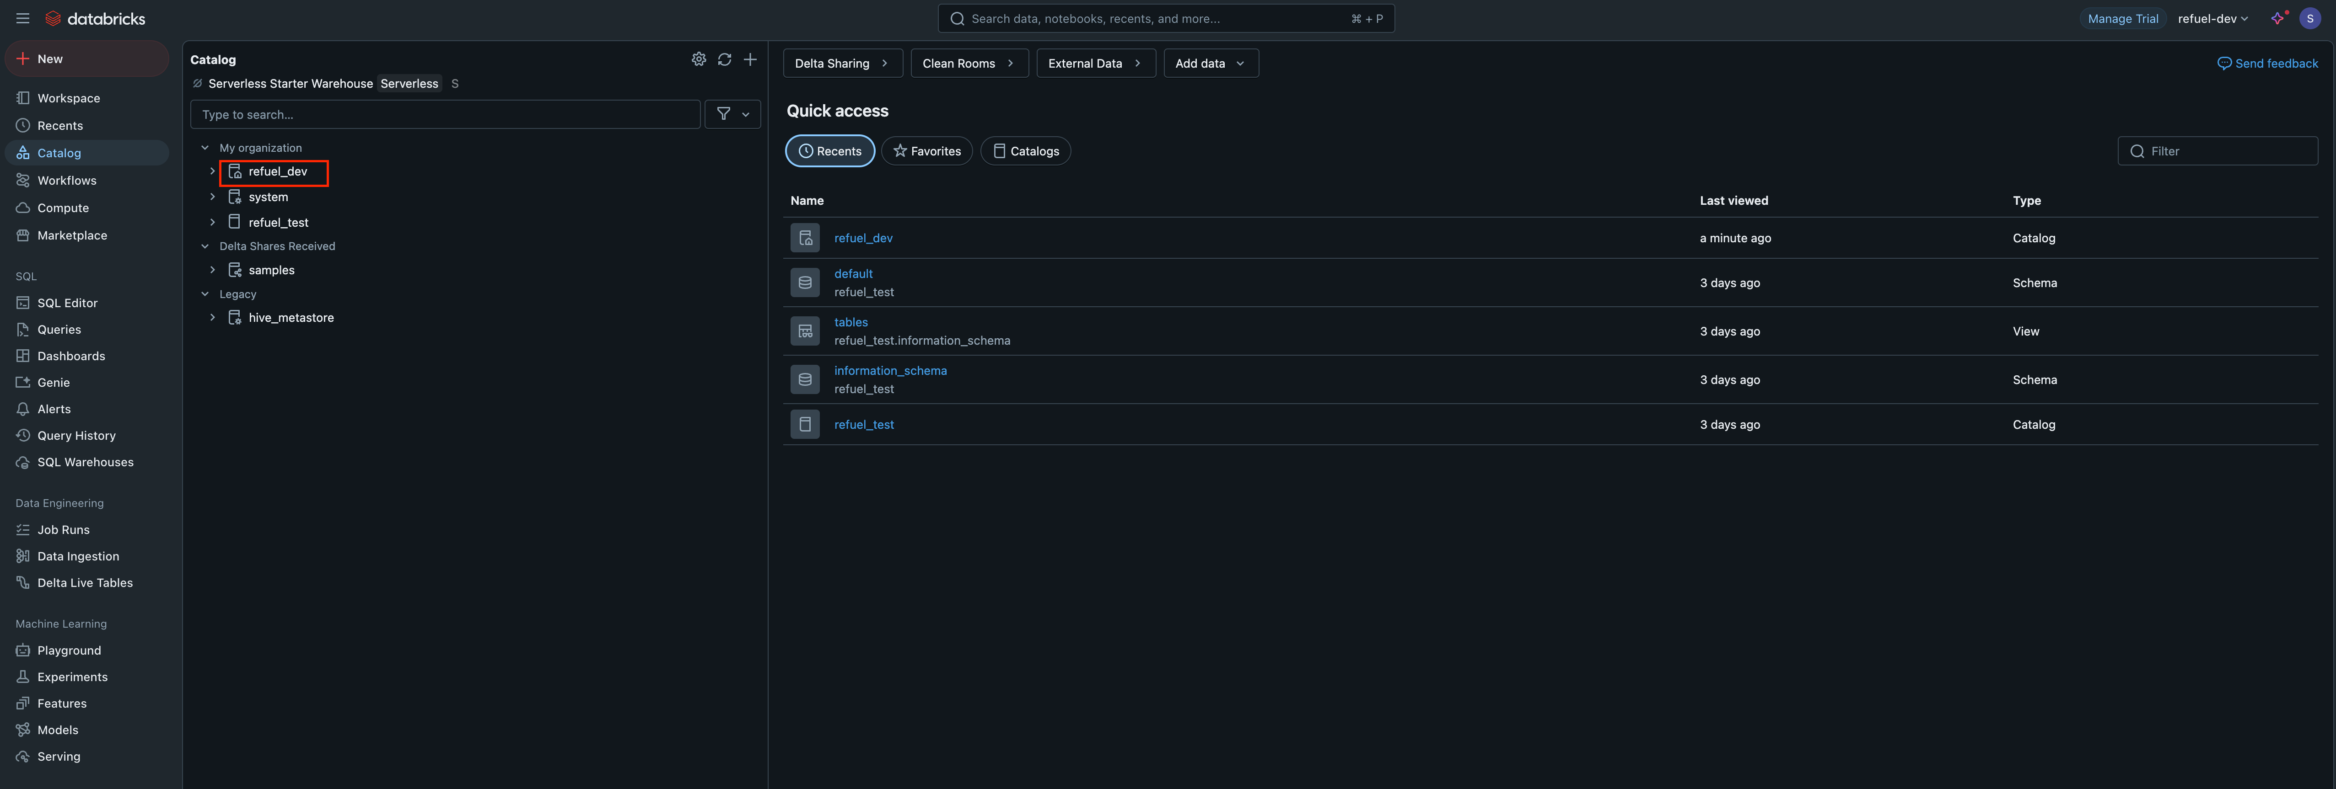Select the Recents quick access toggle
The image size is (2336, 789).
pyautogui.click(x=829, y=151)
